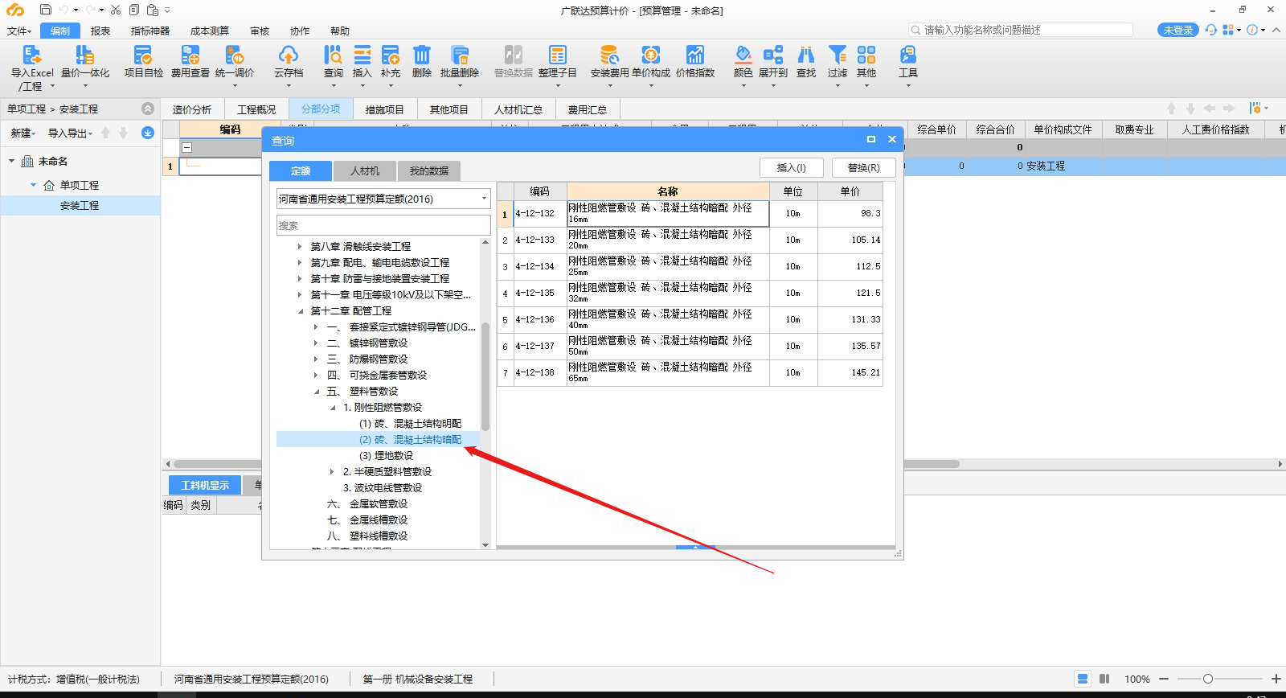Viewport: 1286px width, 698px height.
Task: Select the 查找 binoculars icon
Action: pos(806,63)
